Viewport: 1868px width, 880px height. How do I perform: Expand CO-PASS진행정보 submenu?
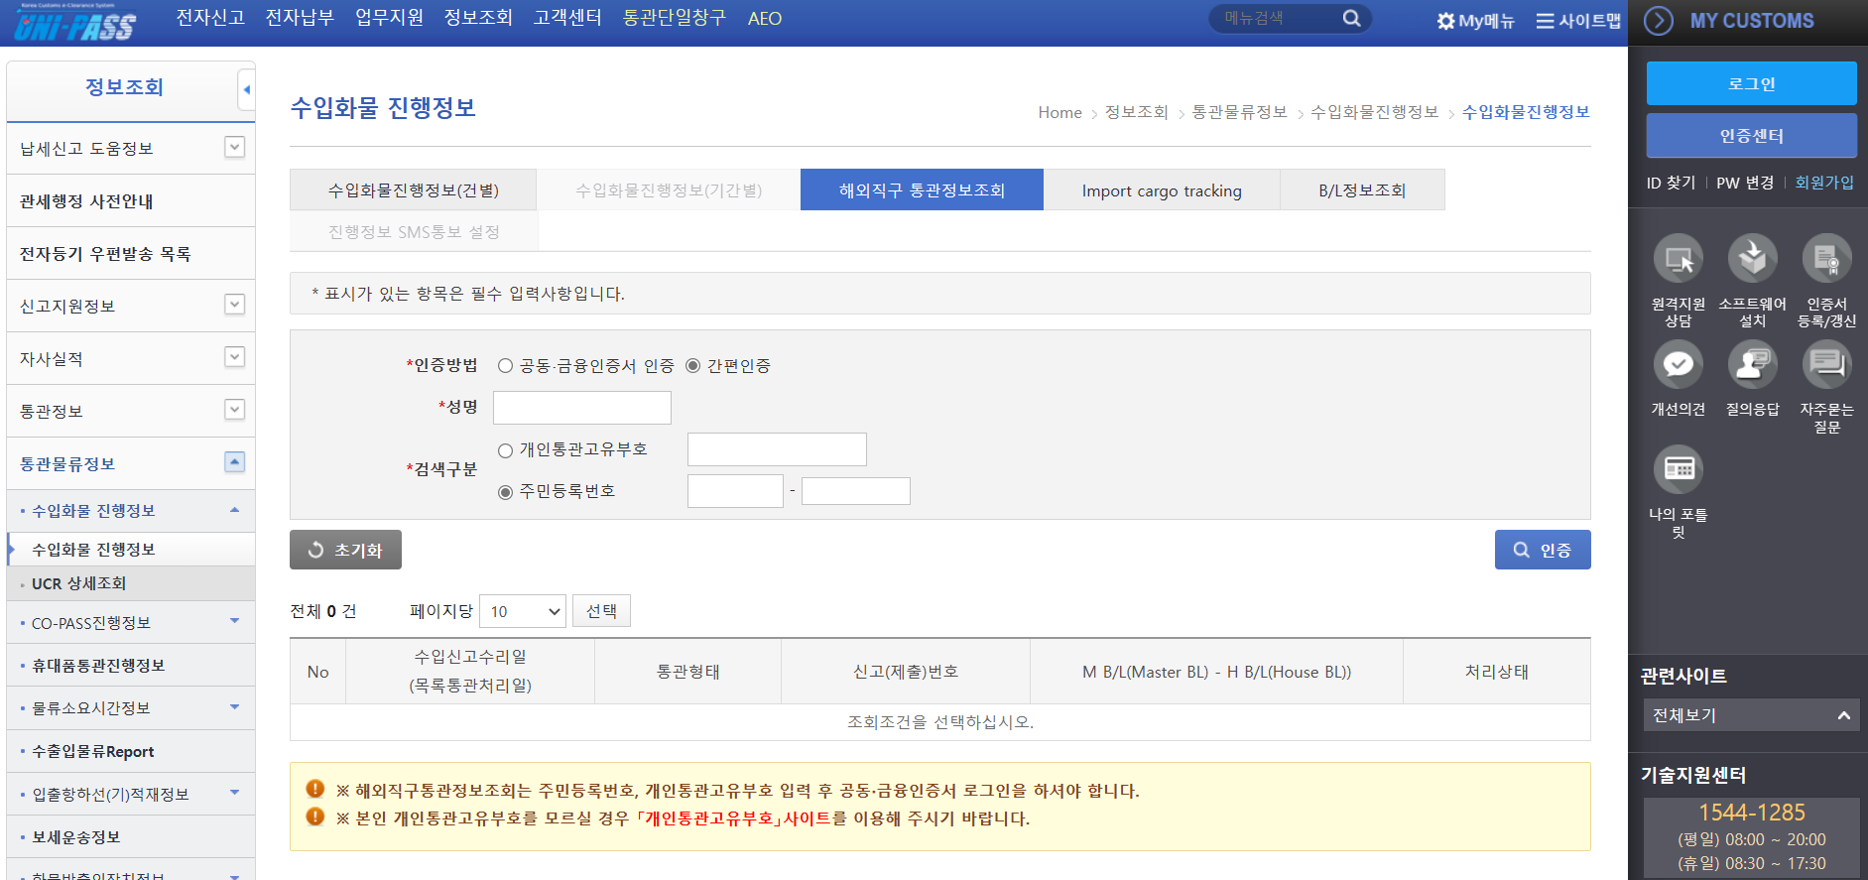point(235,621)
